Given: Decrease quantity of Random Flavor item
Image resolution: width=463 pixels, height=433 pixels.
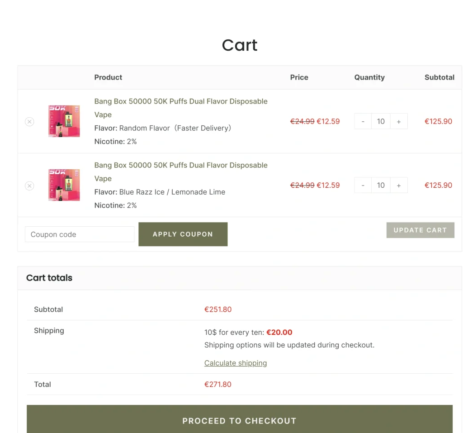Looking at the screenshot, I should [363, 121].
